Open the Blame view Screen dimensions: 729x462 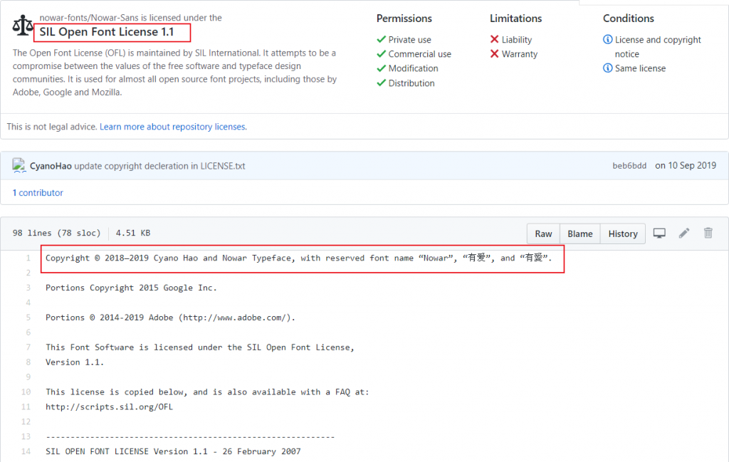coord(579,233)
